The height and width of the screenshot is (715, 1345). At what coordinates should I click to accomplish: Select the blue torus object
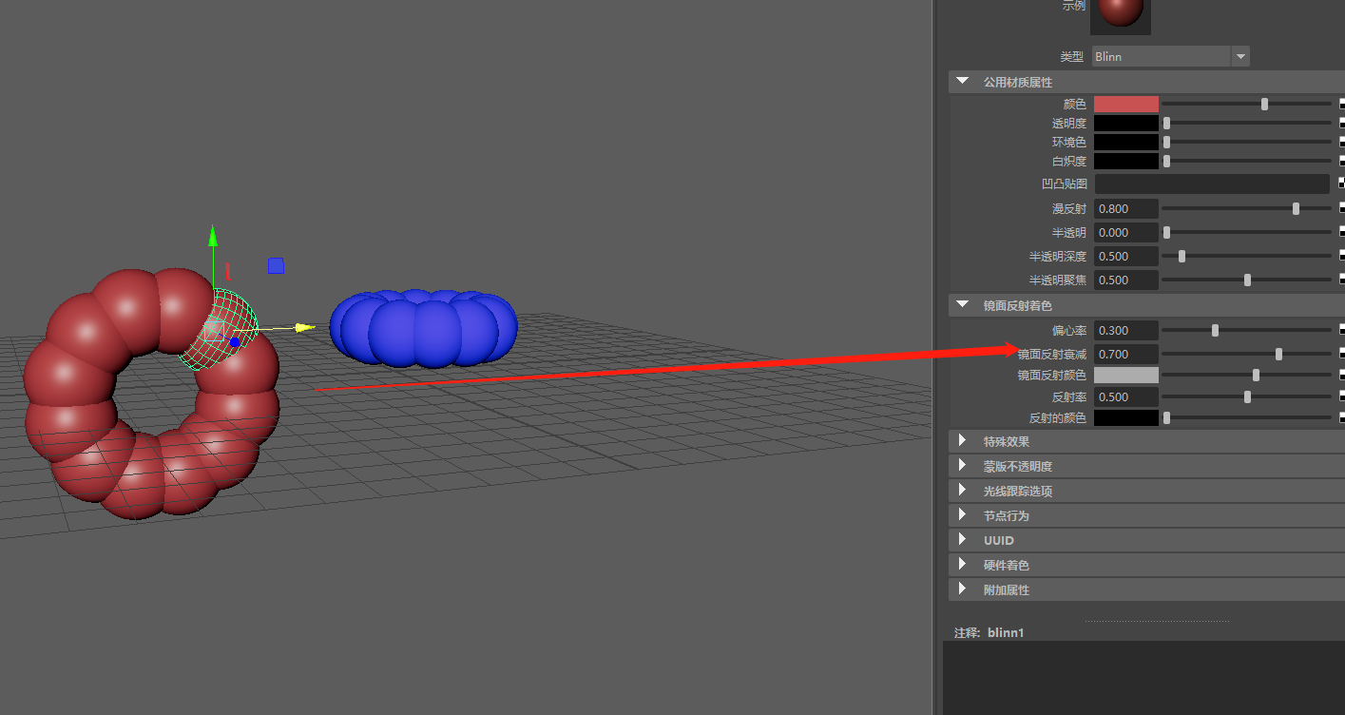(x=423, y=329)
